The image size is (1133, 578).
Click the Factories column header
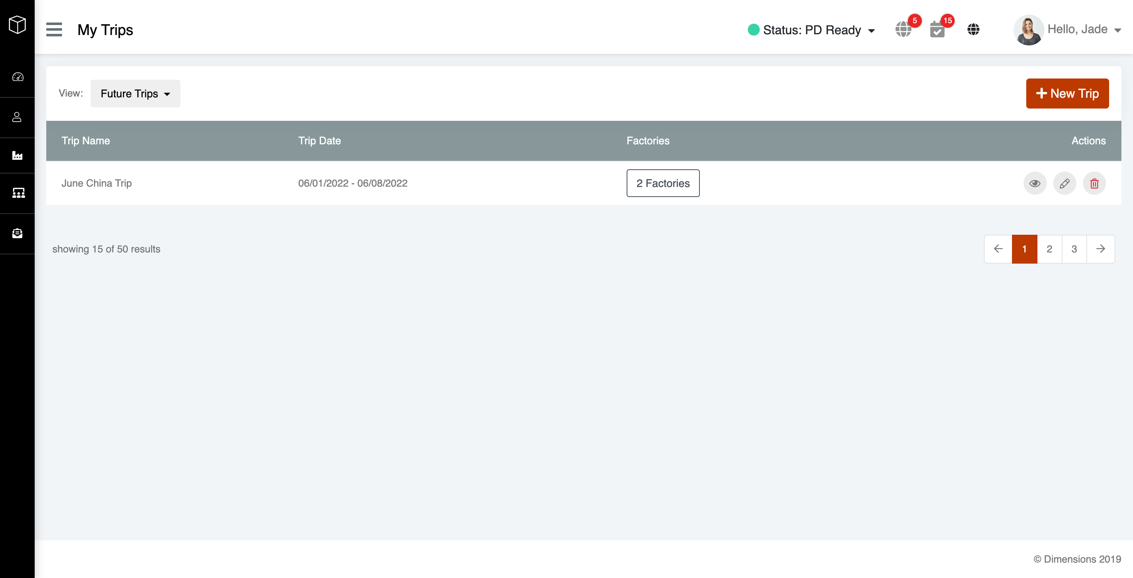[648, 140]
